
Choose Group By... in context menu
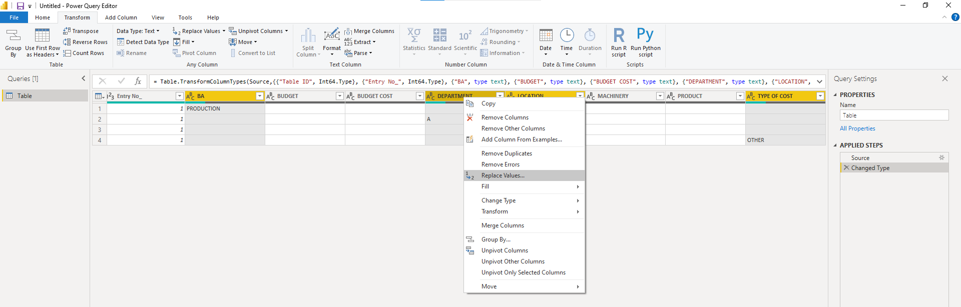[524, 239]
